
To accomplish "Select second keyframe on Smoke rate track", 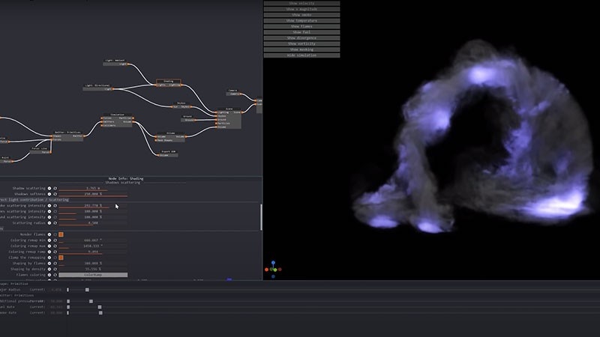I will 100,312.
